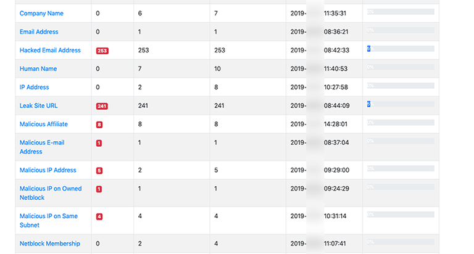474x254 pixels.
Task: Open the Hacked Email Address link
Action: point(50,51)
